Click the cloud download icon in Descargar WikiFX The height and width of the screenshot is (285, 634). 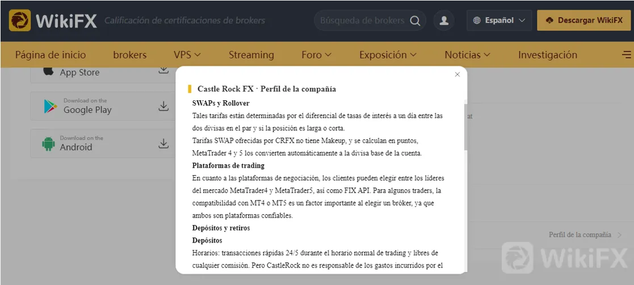pyautogui.click(x=549, y=20)
